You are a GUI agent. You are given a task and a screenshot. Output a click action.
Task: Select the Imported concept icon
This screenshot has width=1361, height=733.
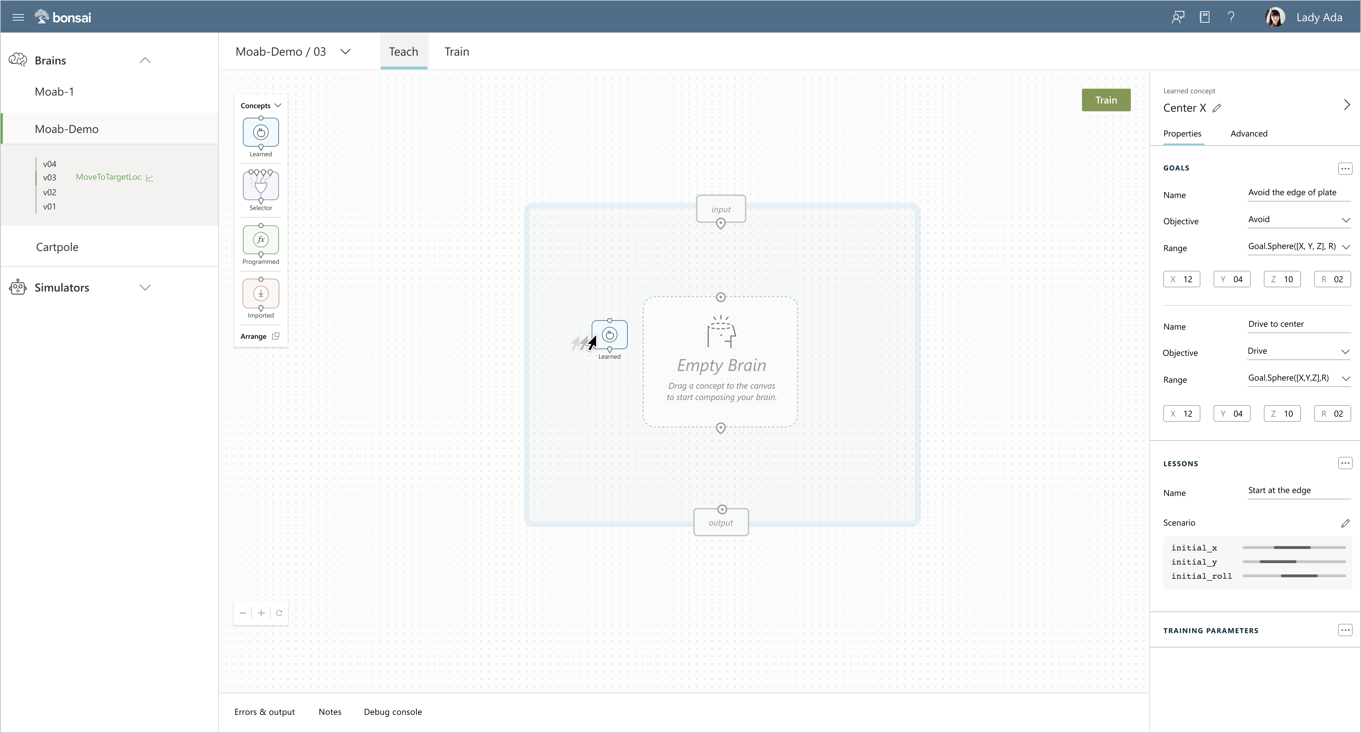pyautogui.click(x=261, y=293)
